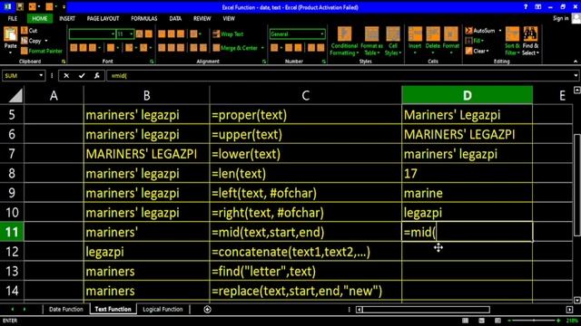Open the Logical Function sheet tab
Viewport: 581px width, 326px height.
pyautogui.click(x=162, y=310)
